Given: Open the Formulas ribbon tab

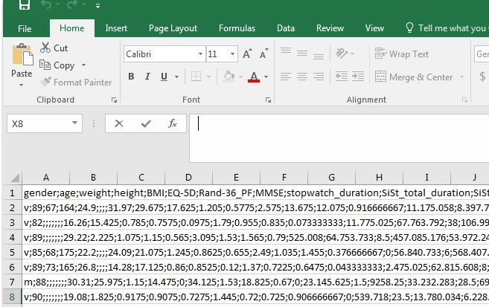Looking at the screenshot, I should [237, 28].
